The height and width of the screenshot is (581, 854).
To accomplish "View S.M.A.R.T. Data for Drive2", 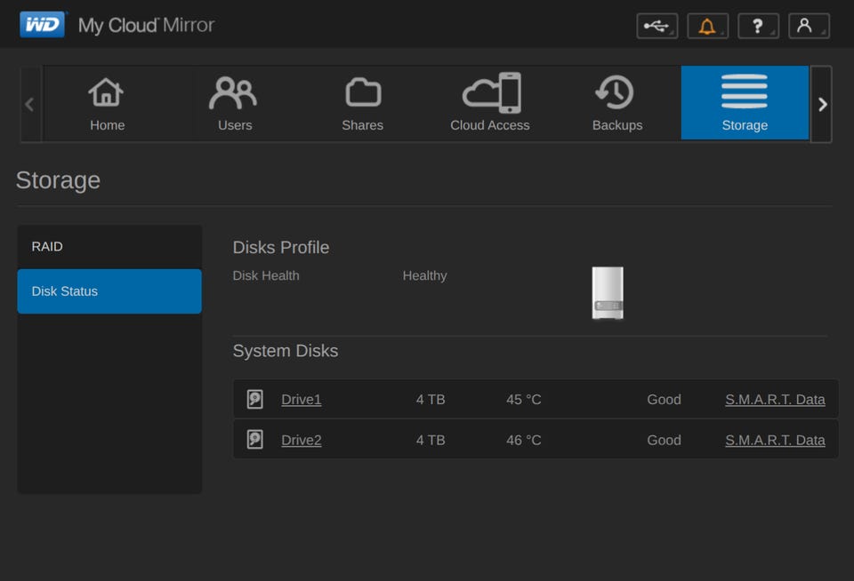I will (775, 440).
